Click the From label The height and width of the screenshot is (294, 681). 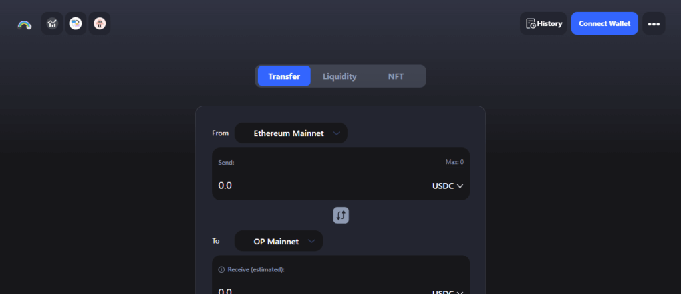220,133
